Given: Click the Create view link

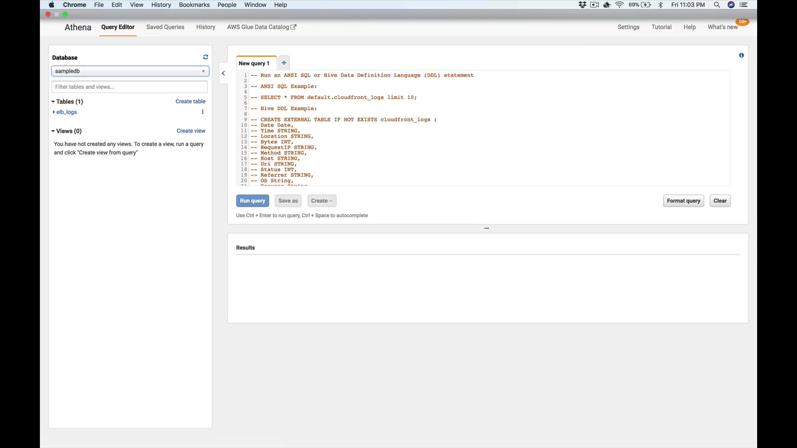Looking at the screenshot, I should [x=191, y=131].
